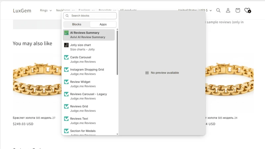Viewport: 265px width, 149px height.
Task: Select the Section for Medals block
Action: [x=89, y=132]
